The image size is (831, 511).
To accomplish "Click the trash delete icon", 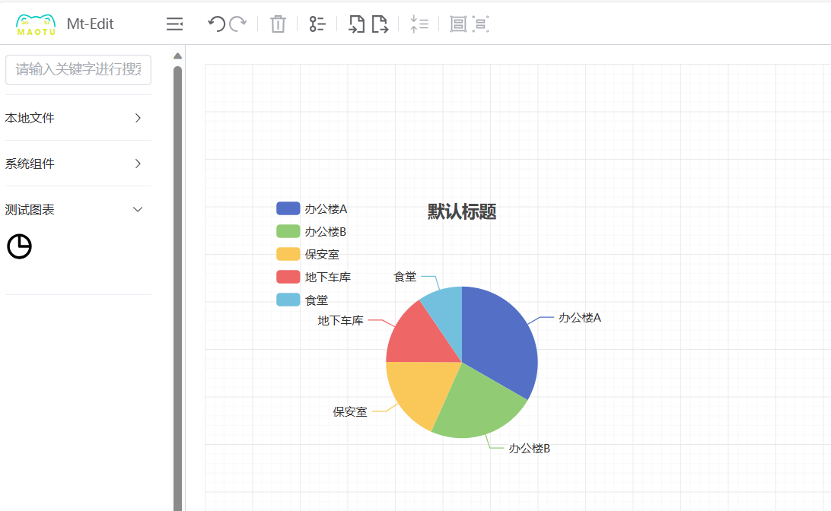I will [278, 24].
